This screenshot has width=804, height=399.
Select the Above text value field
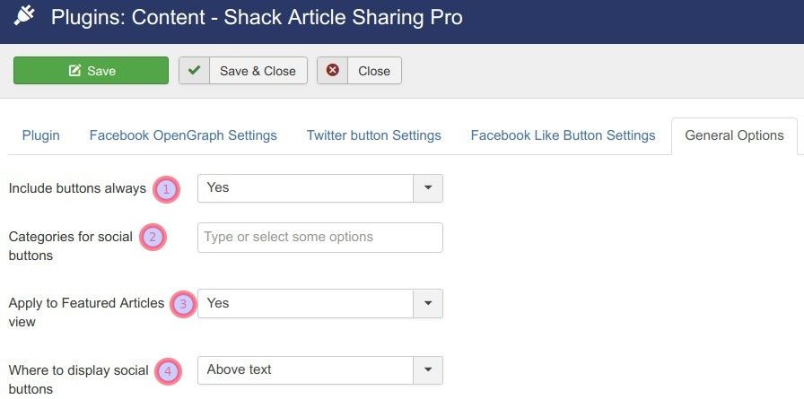305,369
